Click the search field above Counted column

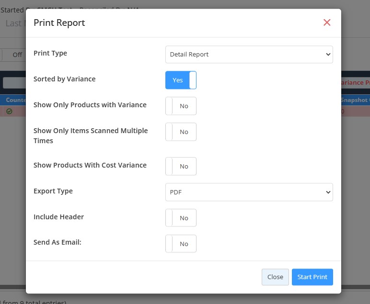[14, 82]
